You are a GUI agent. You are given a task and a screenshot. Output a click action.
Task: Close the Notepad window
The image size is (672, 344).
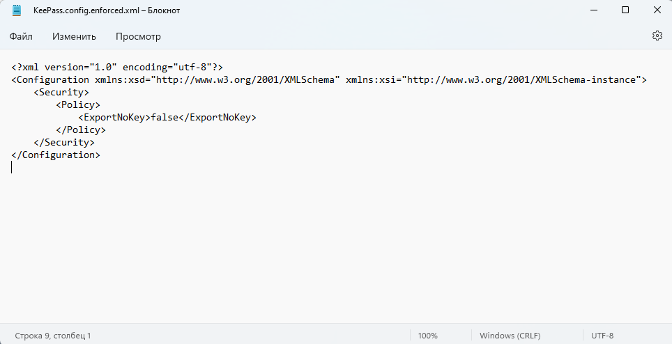tap(657, 10)
